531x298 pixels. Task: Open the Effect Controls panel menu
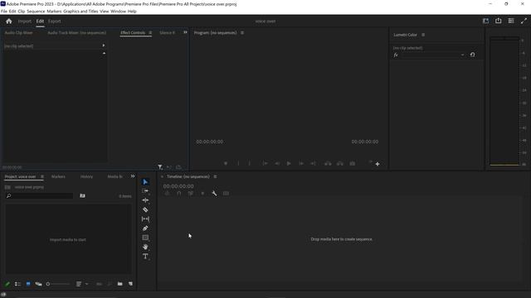[150, 33]
